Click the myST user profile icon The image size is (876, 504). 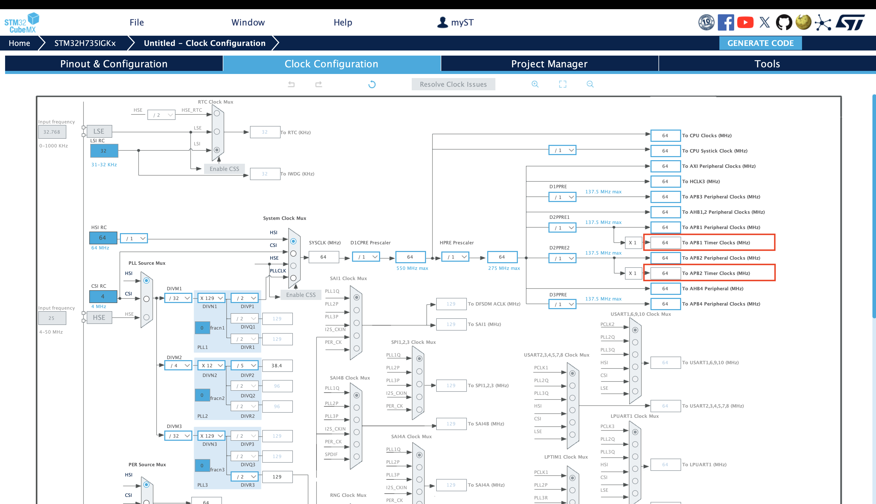click(442, 22)
